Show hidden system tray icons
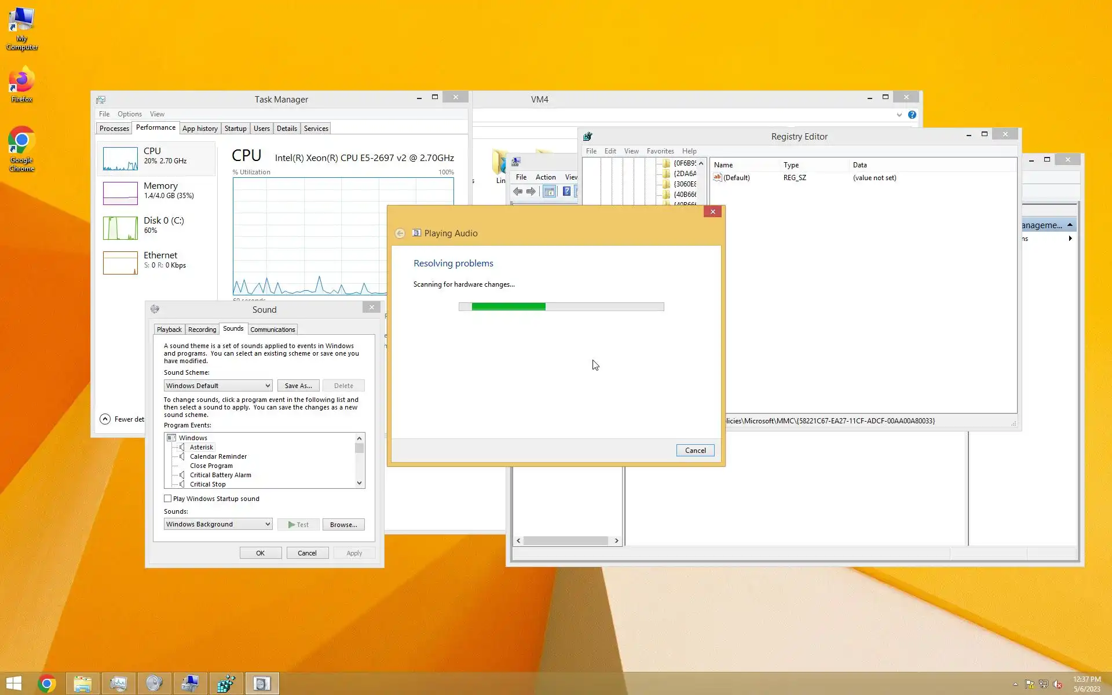 tap(1015, 684)
